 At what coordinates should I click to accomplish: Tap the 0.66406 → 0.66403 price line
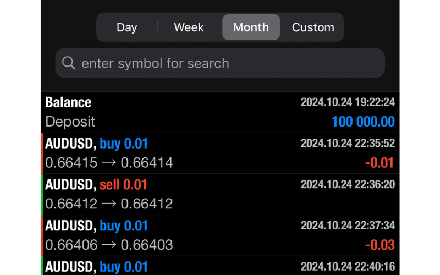(109, 245)
